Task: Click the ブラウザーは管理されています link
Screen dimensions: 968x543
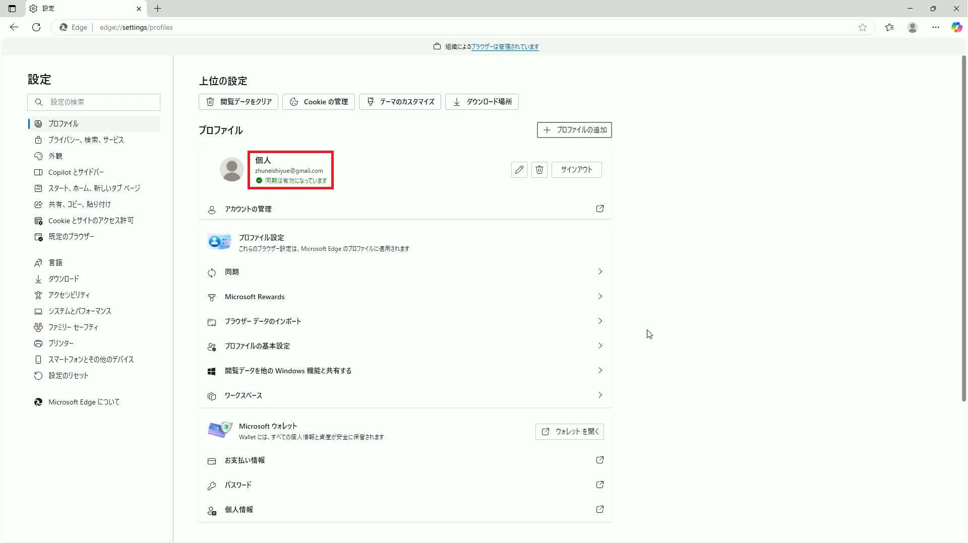Action: [505, 47]
